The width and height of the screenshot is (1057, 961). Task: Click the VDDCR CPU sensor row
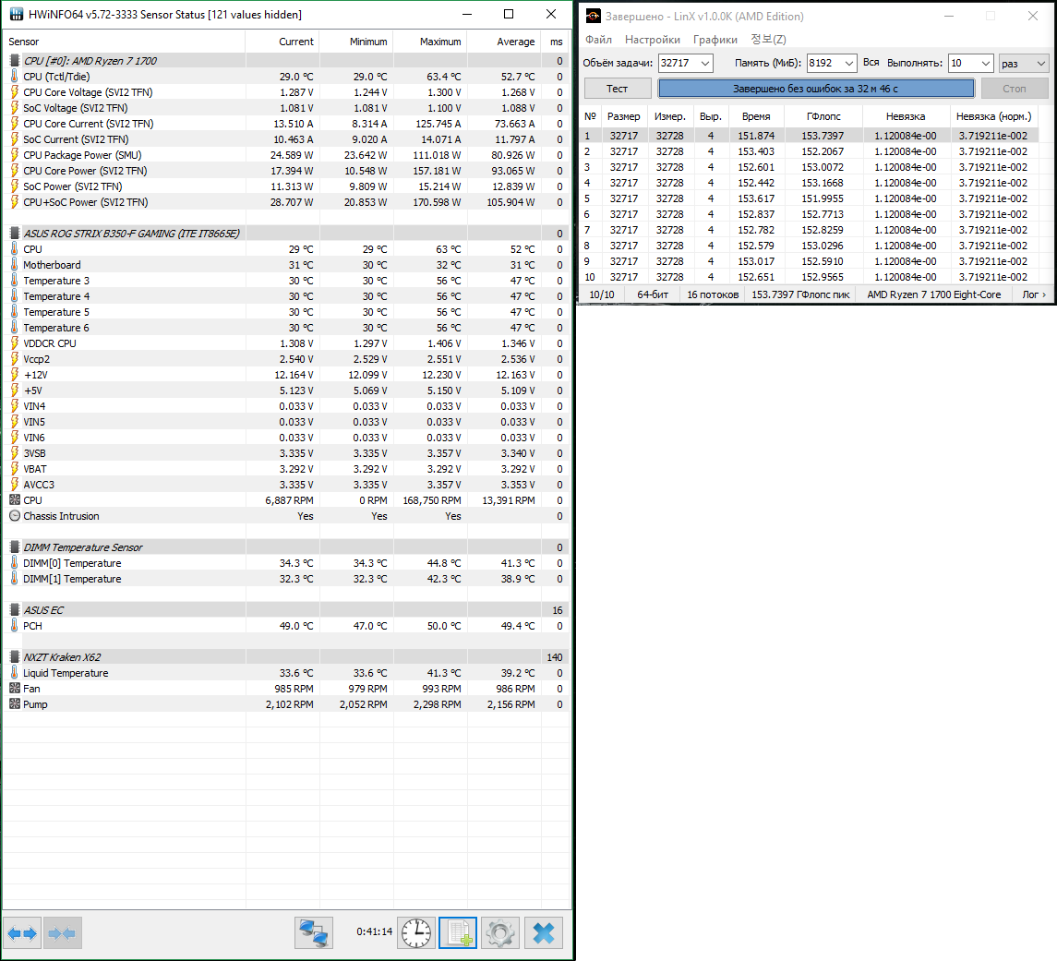point(286,343)
